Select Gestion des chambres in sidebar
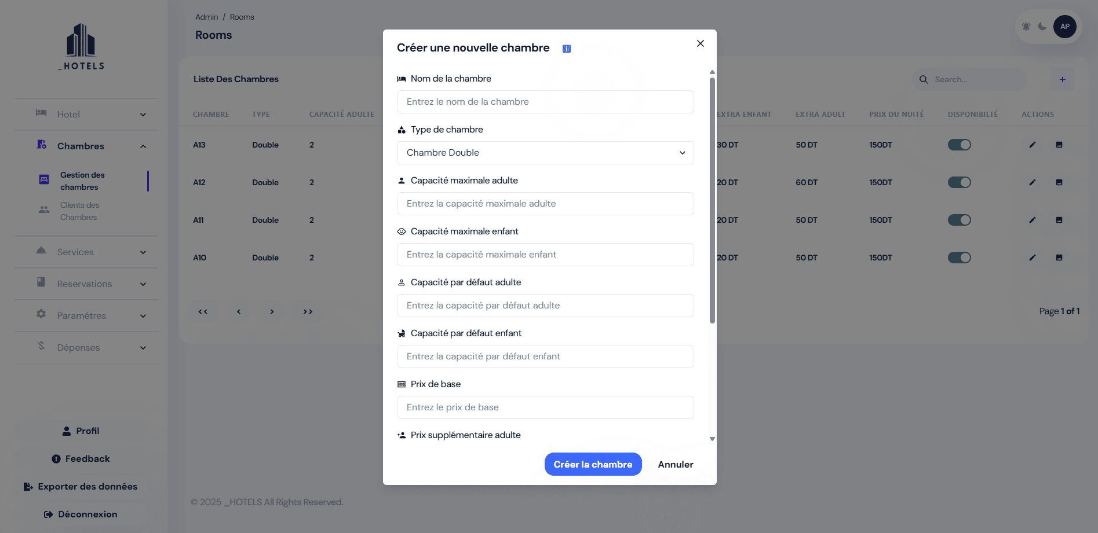 (82, 181)
